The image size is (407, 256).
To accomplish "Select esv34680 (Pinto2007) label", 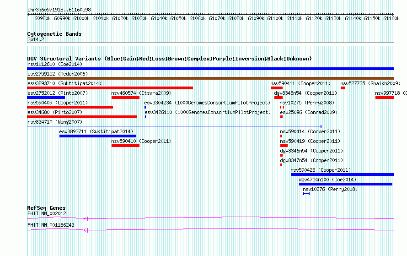I will (55, 112).
